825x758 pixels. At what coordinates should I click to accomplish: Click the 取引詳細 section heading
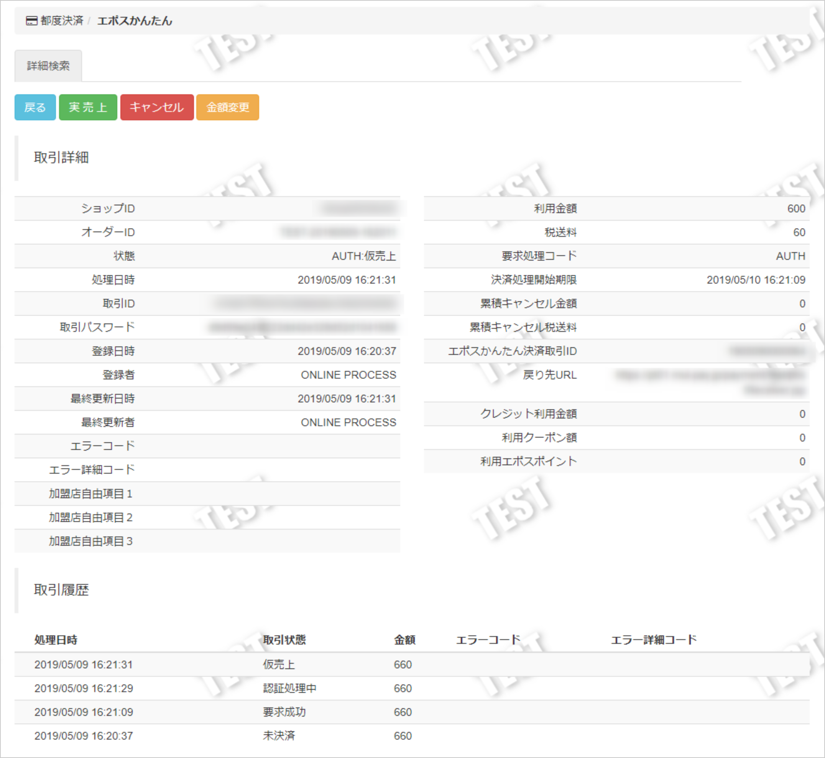point(61,158)
